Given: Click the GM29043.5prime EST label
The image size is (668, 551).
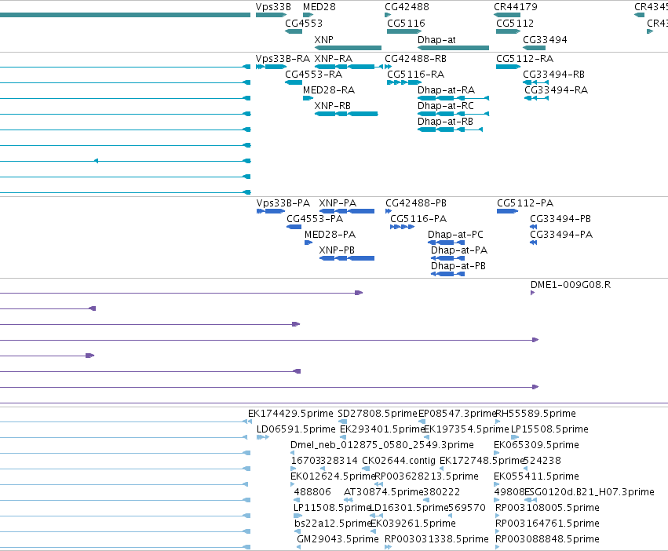Looking at the screenshot, I should pos(338,539).
